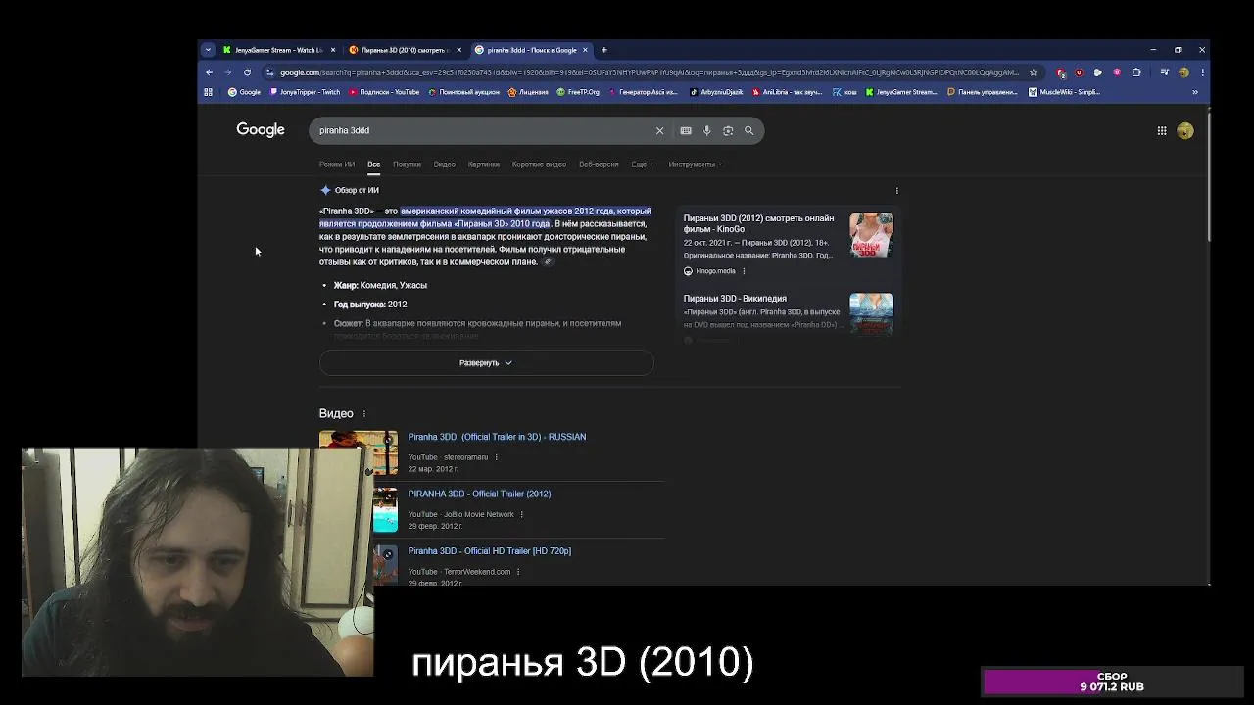
Task: Open PIRANHA 3DD Official Trailer (2012) video
Action: click(x=479, y=494)
